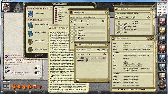
Task: Roll on the Blood Brine Ruins table
Action: coord(71,21)
